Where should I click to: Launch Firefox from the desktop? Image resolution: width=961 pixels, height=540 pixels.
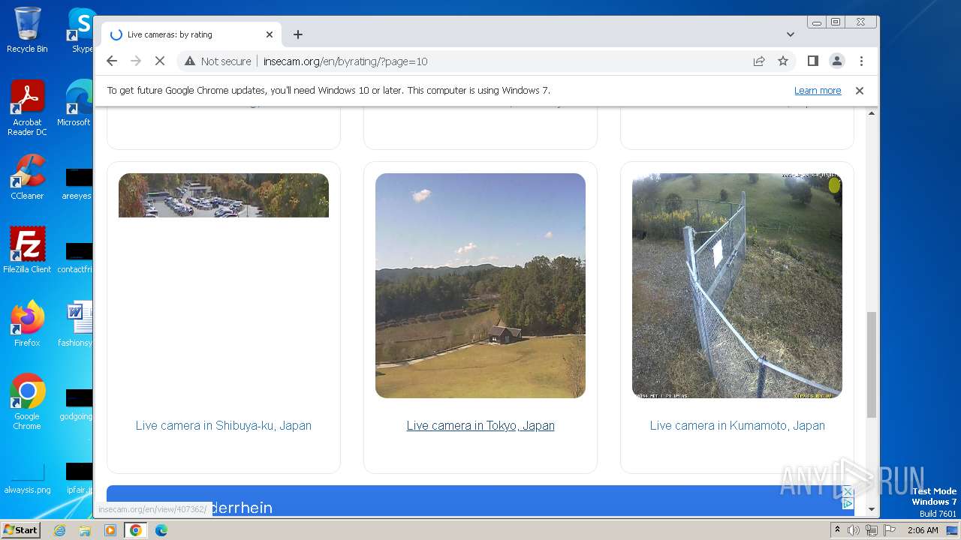[27, 323]
